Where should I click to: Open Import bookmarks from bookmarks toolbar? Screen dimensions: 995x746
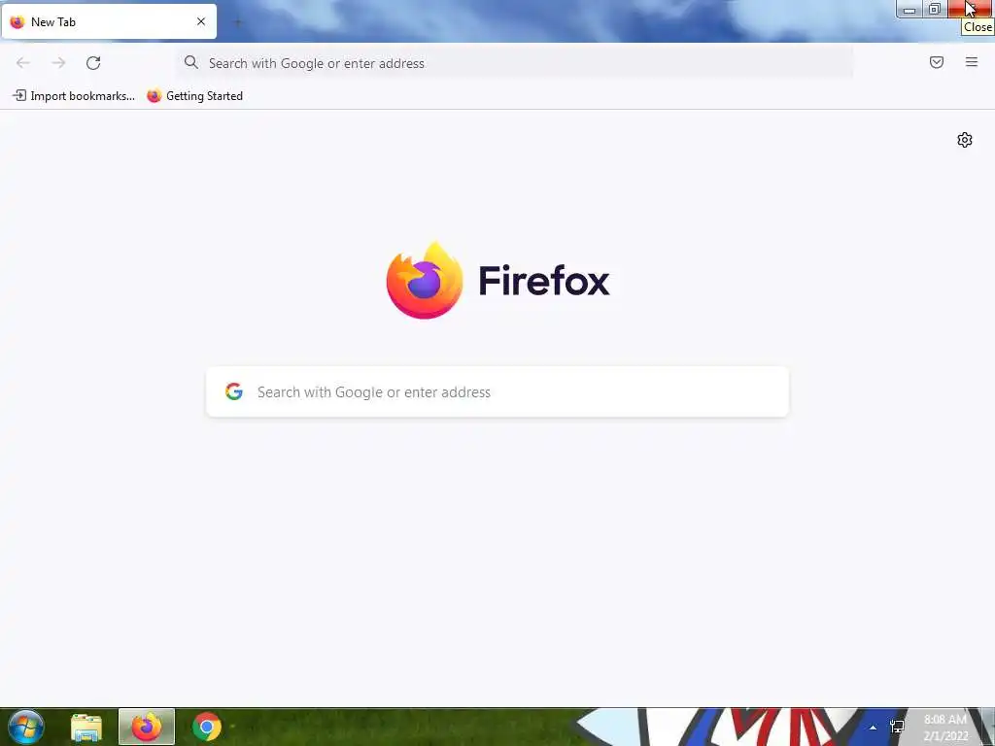74,96
